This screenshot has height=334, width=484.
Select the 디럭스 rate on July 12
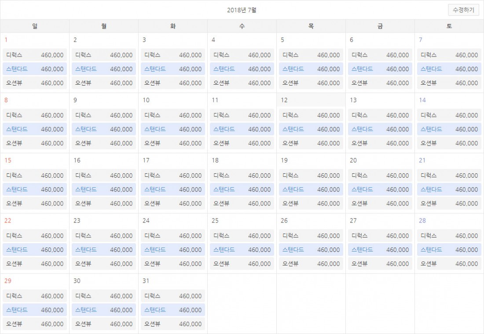coord(311,115)
